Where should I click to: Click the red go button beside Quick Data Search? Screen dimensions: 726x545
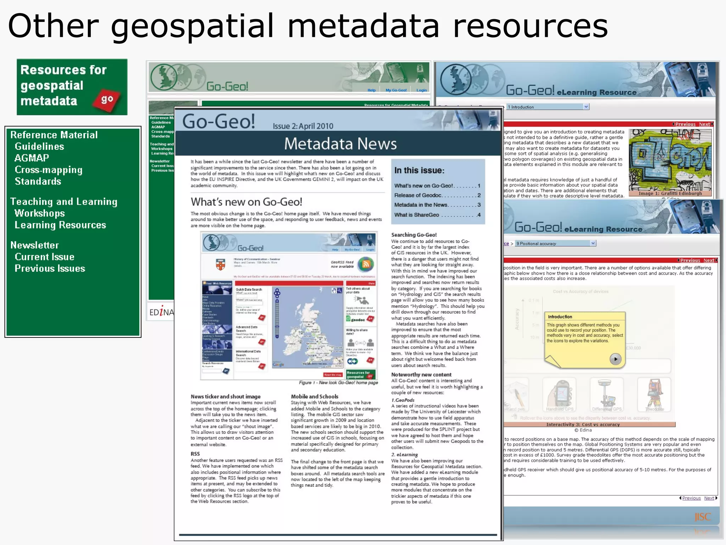coord(262,318)
